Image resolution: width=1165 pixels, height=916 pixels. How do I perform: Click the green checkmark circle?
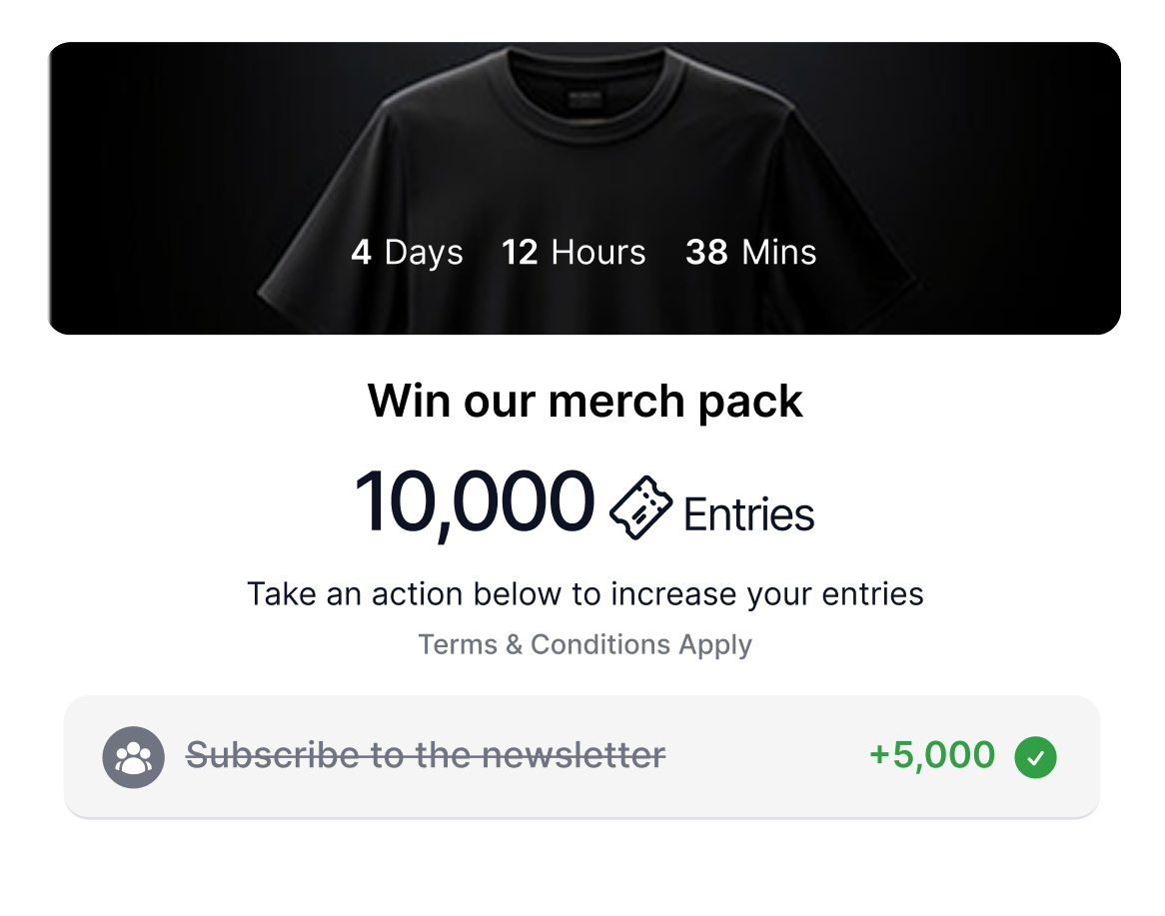pos(1035,756)
